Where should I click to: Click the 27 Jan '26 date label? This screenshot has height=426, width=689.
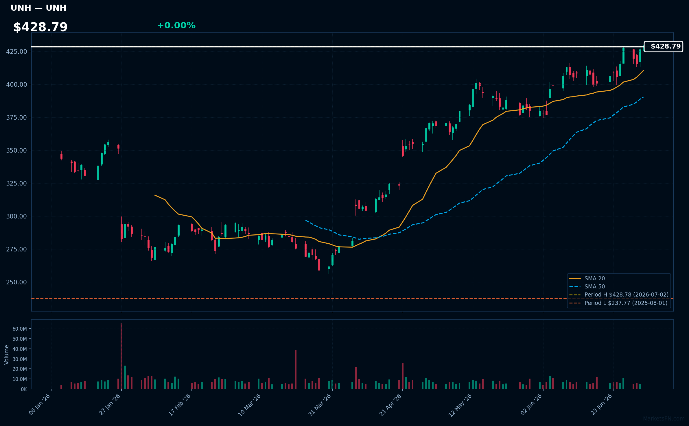(x=110, y=405)
